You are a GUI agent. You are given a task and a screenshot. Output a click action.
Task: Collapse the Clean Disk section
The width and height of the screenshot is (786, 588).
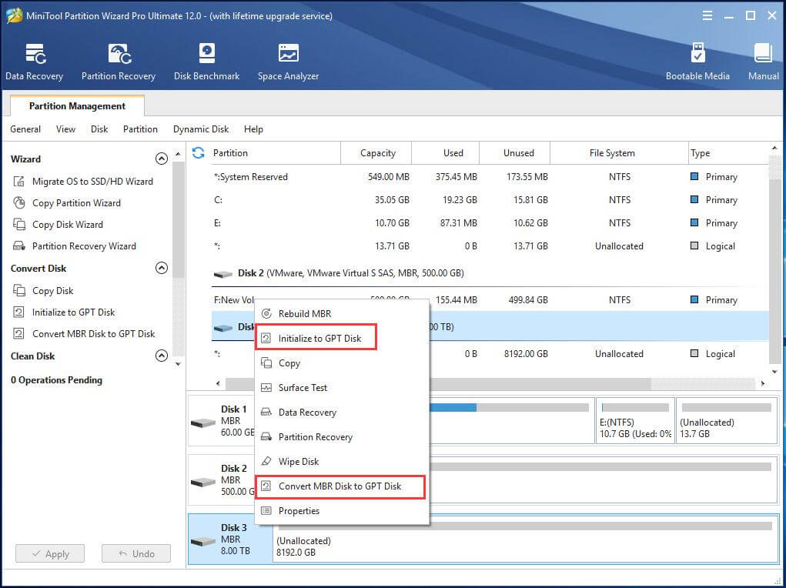click(162, 356)
